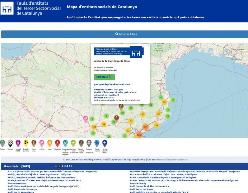The height and width of the screenshot is (193, 248).
Task: Go to results page 2
Action: (62, 166)
